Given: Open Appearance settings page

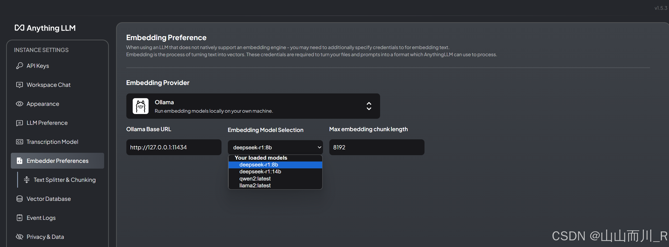Looking at the screenshot, I should [x=57, y=104].
